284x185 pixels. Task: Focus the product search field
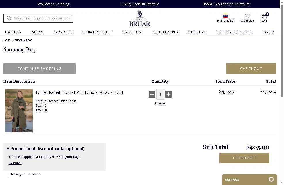[x=38, y=18]
